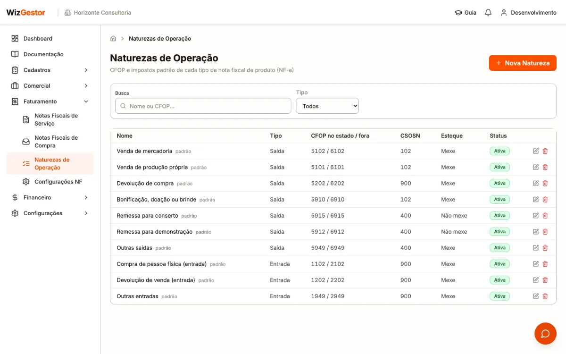The height and width of the screenshot is (354, 566).
Task: Delete the Bonificação, doação ou brinde row
Action: click(x=545, y=199)
